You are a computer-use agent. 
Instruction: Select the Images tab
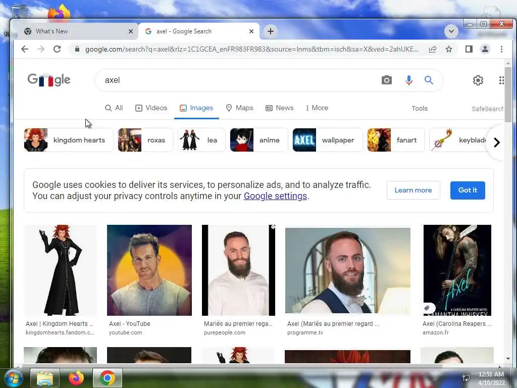[196, 108]
